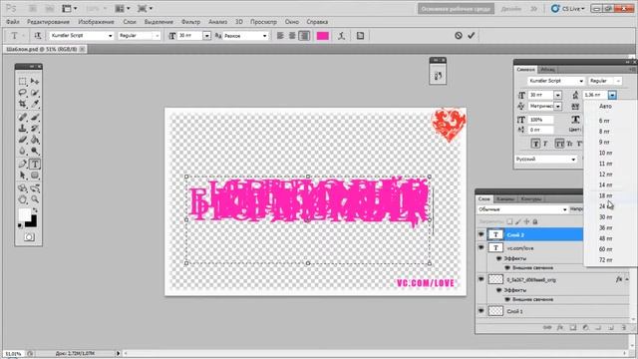This screenshot has width=638, height=359.
Task: Open font size dropdown in options bar
Action: click(207, 36)
